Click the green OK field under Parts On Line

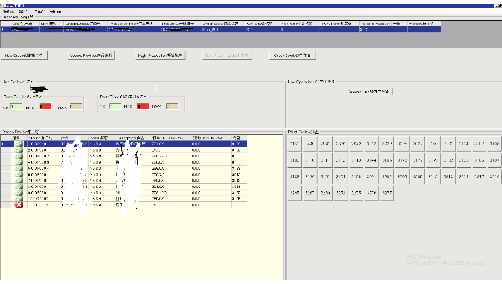click(x=16, y=107)
